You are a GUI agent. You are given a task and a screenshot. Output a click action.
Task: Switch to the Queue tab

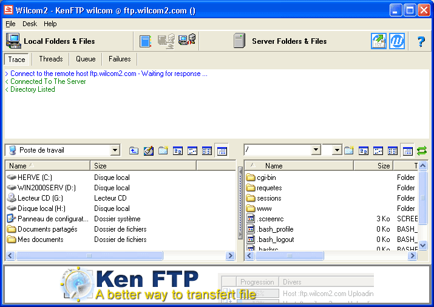86,59
